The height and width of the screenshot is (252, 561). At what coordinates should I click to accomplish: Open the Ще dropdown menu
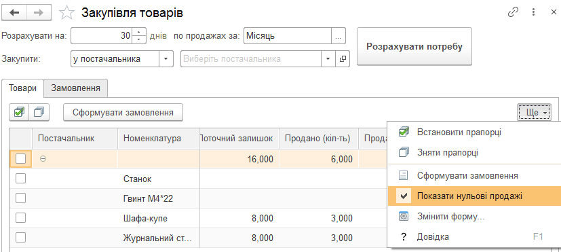[x=534, y=113]
